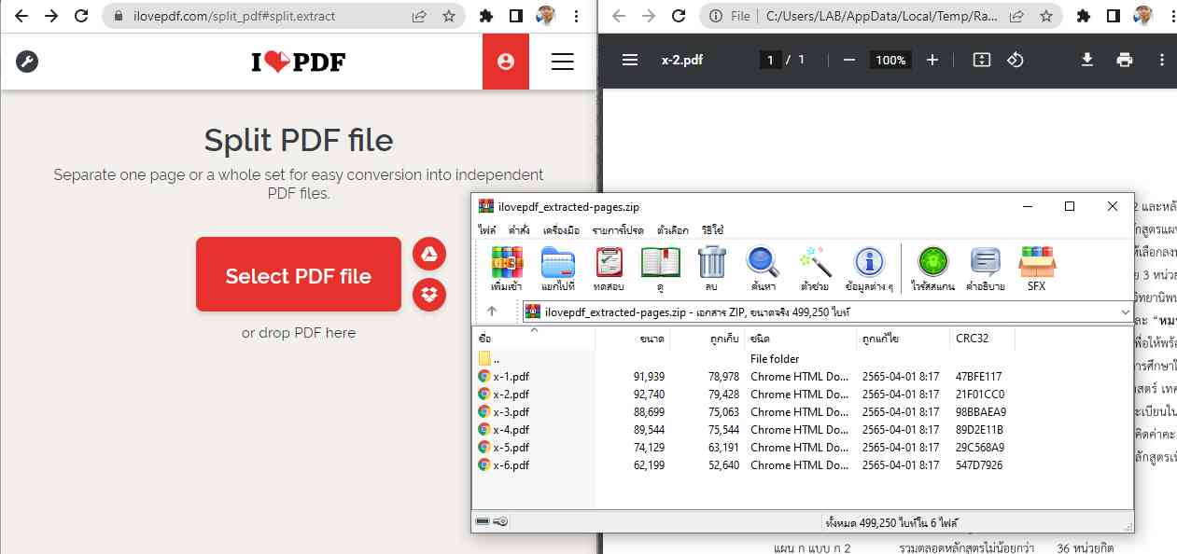Toggle the PDF viewer sidebar menu
Image resolution: width=1177 pixels, height=554 pixels.
pyautogui.click(x=630, y=60)
